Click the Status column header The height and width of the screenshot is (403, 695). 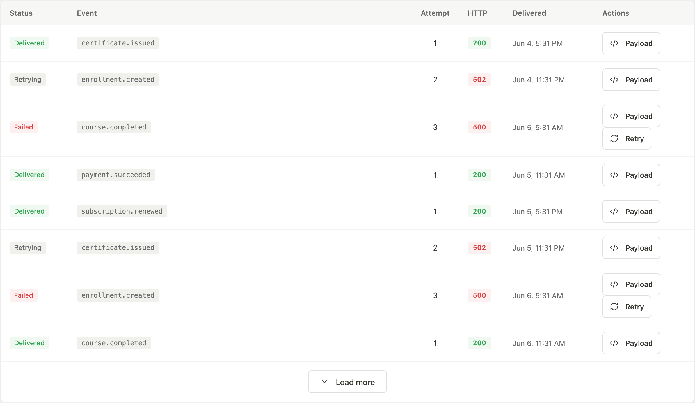click(21, 13)
